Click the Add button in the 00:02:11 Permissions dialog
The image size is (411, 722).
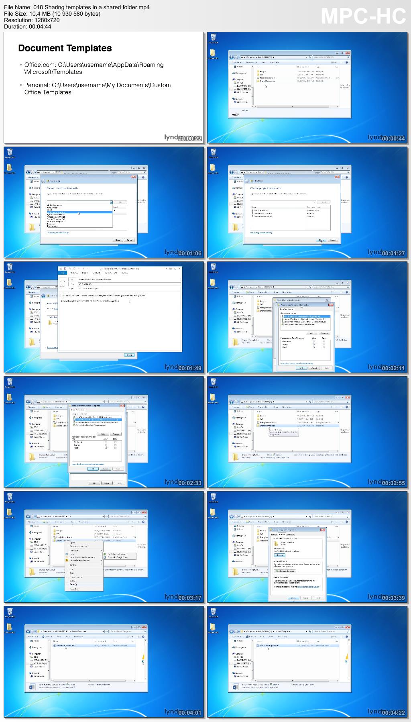click(x=311, y=333)
